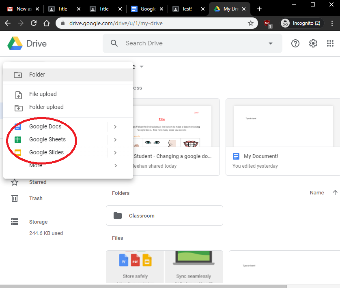The image size is (340, 288).
Task: Close the Test! browser tab
Action: point(203,9)
